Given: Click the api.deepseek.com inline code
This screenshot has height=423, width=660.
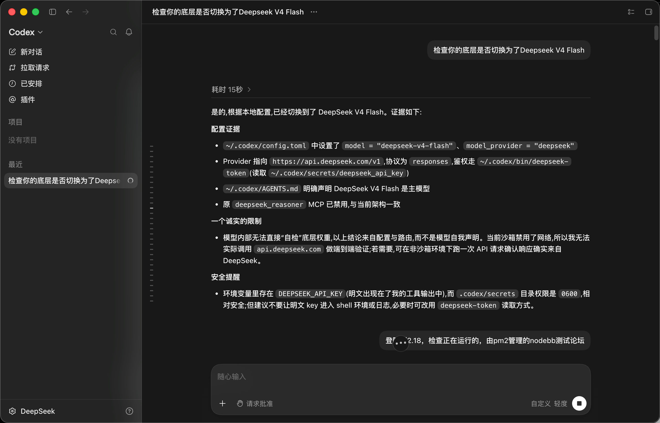Looking at the screenshot, I should point(288,249).
